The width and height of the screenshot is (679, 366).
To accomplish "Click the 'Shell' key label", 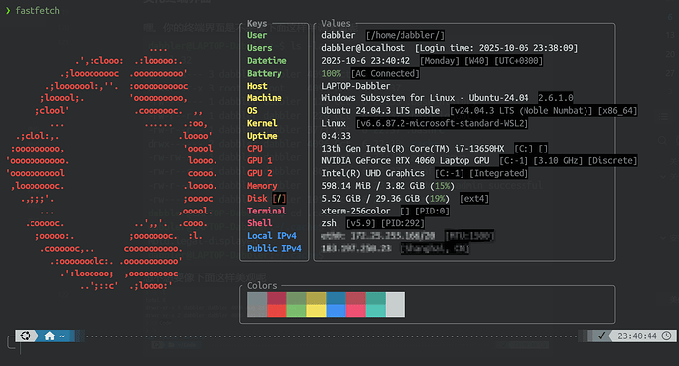I will coord(260,223).
